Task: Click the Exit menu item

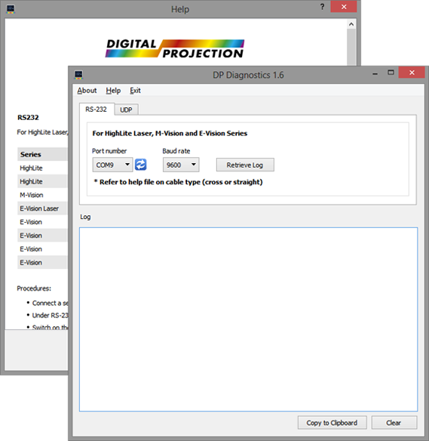Action: coord(135,91)
